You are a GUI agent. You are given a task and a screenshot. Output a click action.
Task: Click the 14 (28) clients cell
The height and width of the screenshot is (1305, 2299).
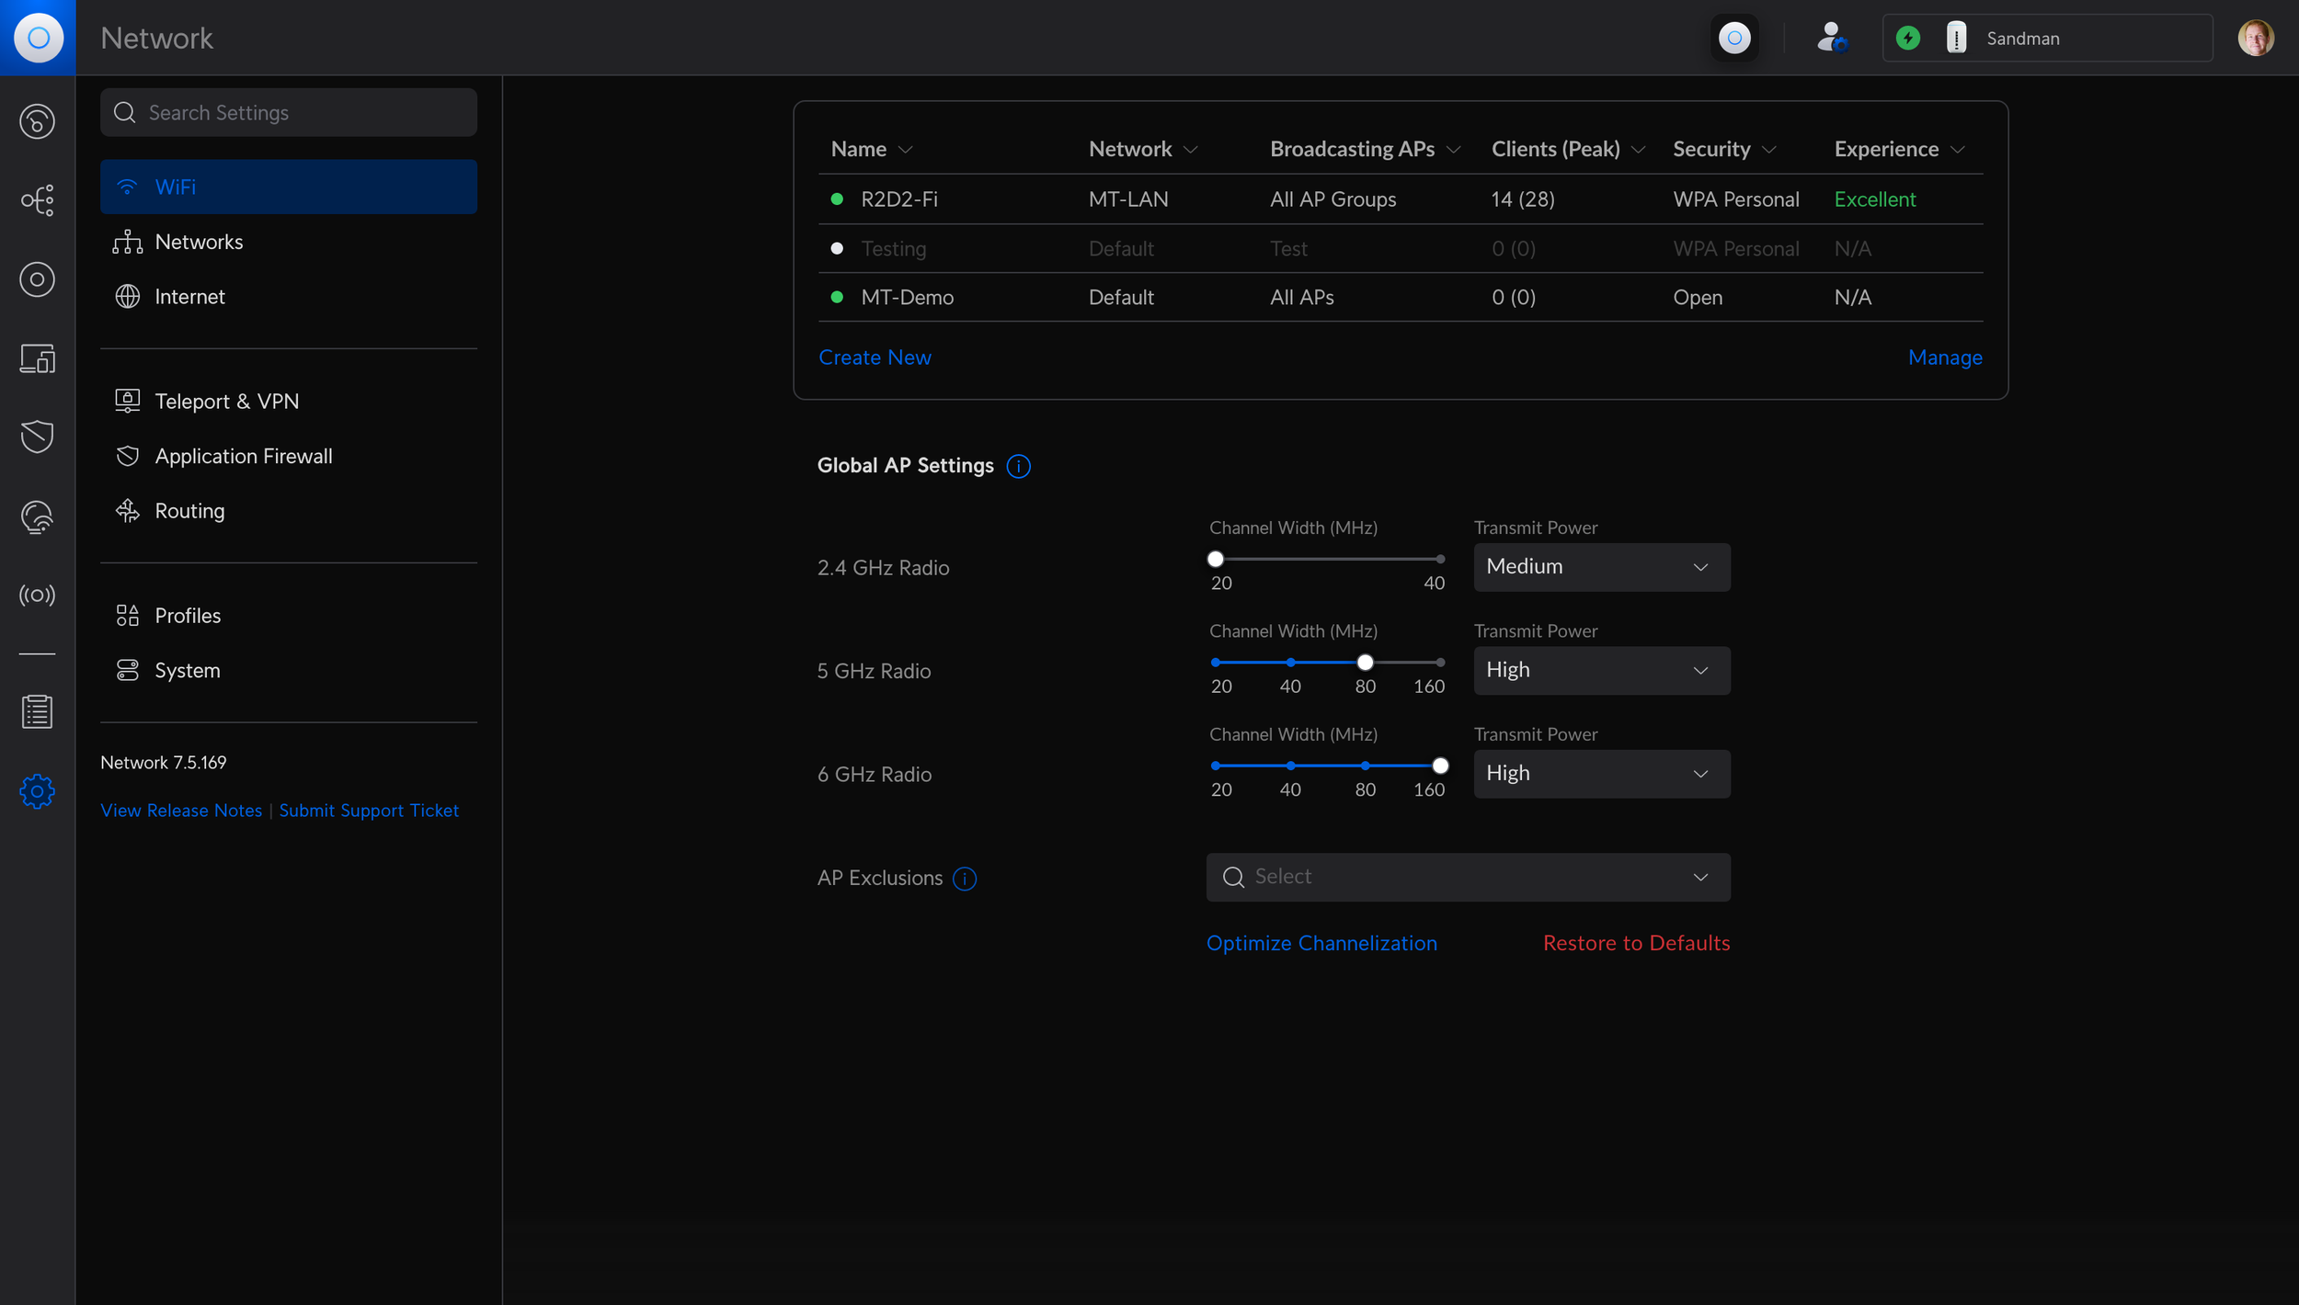1523,199
